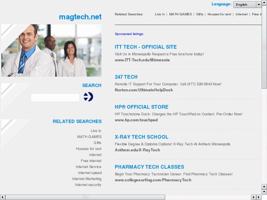The height and width of the screenshot is (200, 267).
Task: Click Free internet in sidebar list
Action: 91,161
